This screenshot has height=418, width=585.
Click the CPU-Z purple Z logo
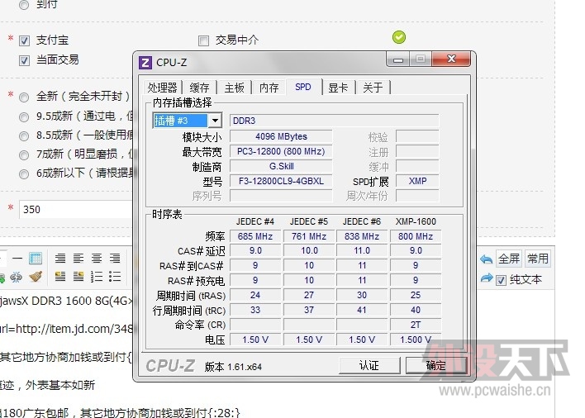[x=145, y=63]
